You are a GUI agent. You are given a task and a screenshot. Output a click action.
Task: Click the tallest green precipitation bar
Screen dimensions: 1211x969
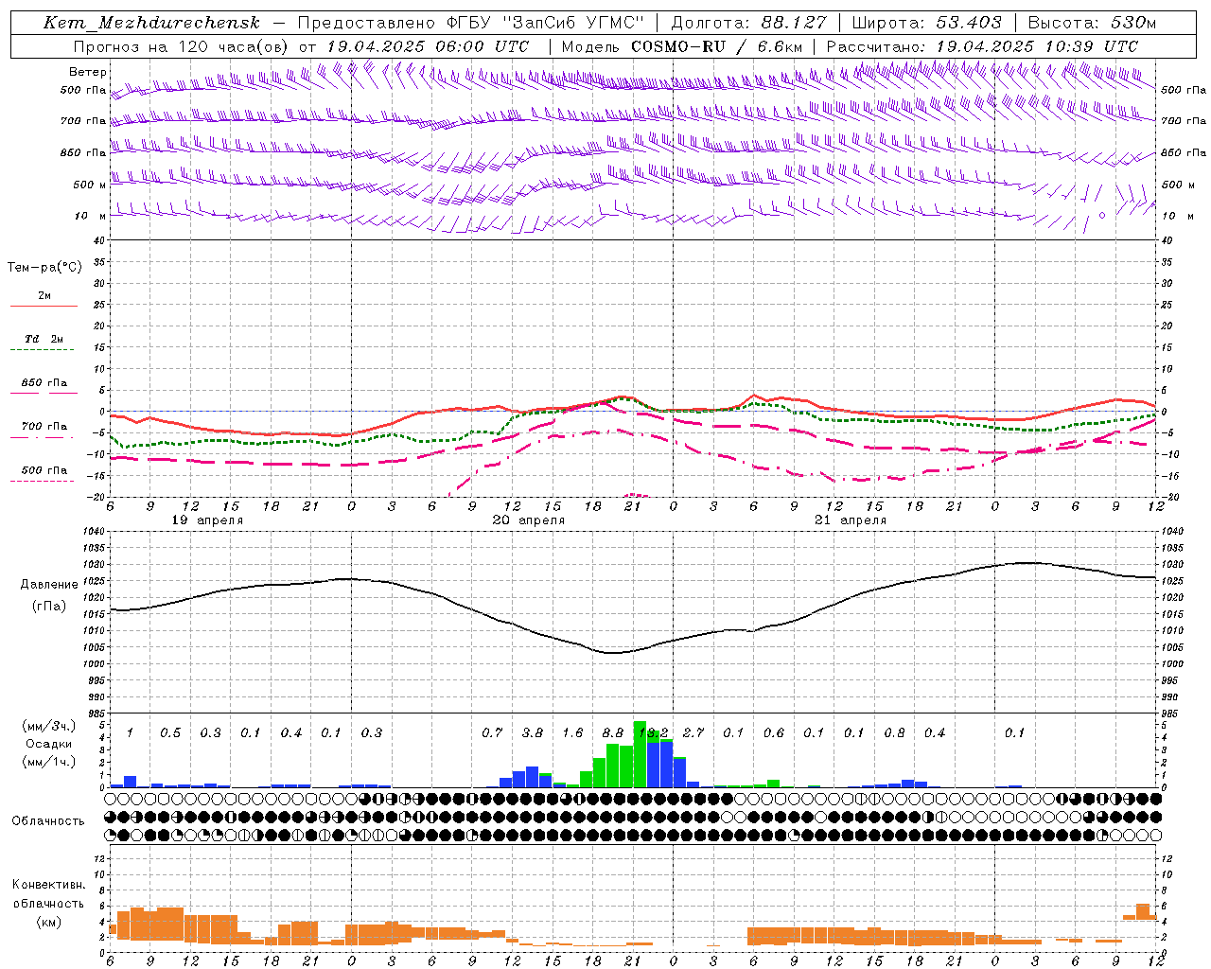pyautogui.click(x=640, y=754)
